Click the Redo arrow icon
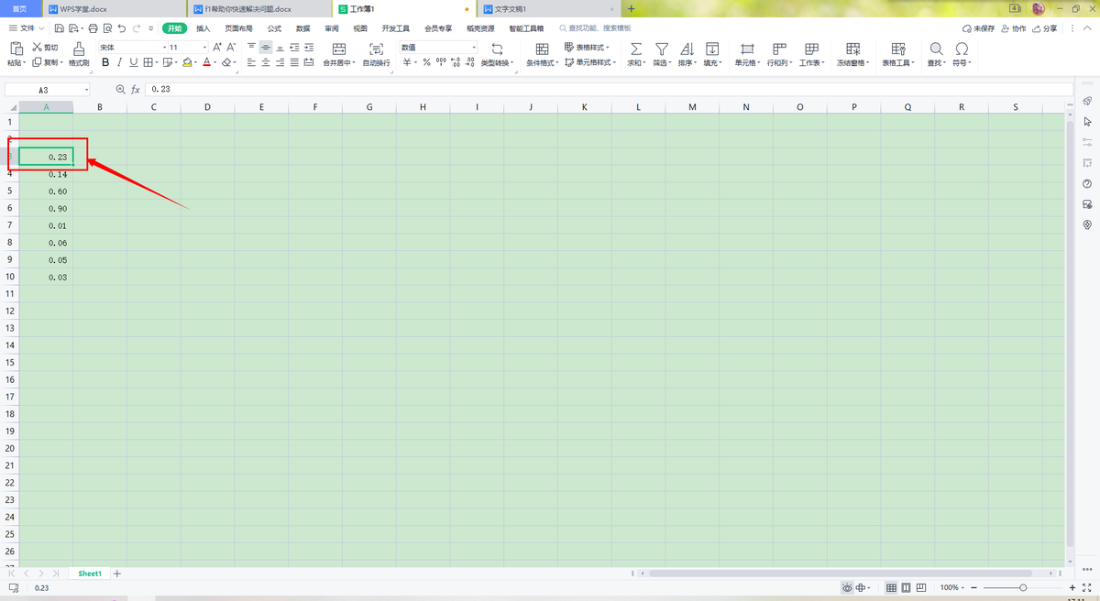Screen dimensions: 1100x601 [137, 28]
